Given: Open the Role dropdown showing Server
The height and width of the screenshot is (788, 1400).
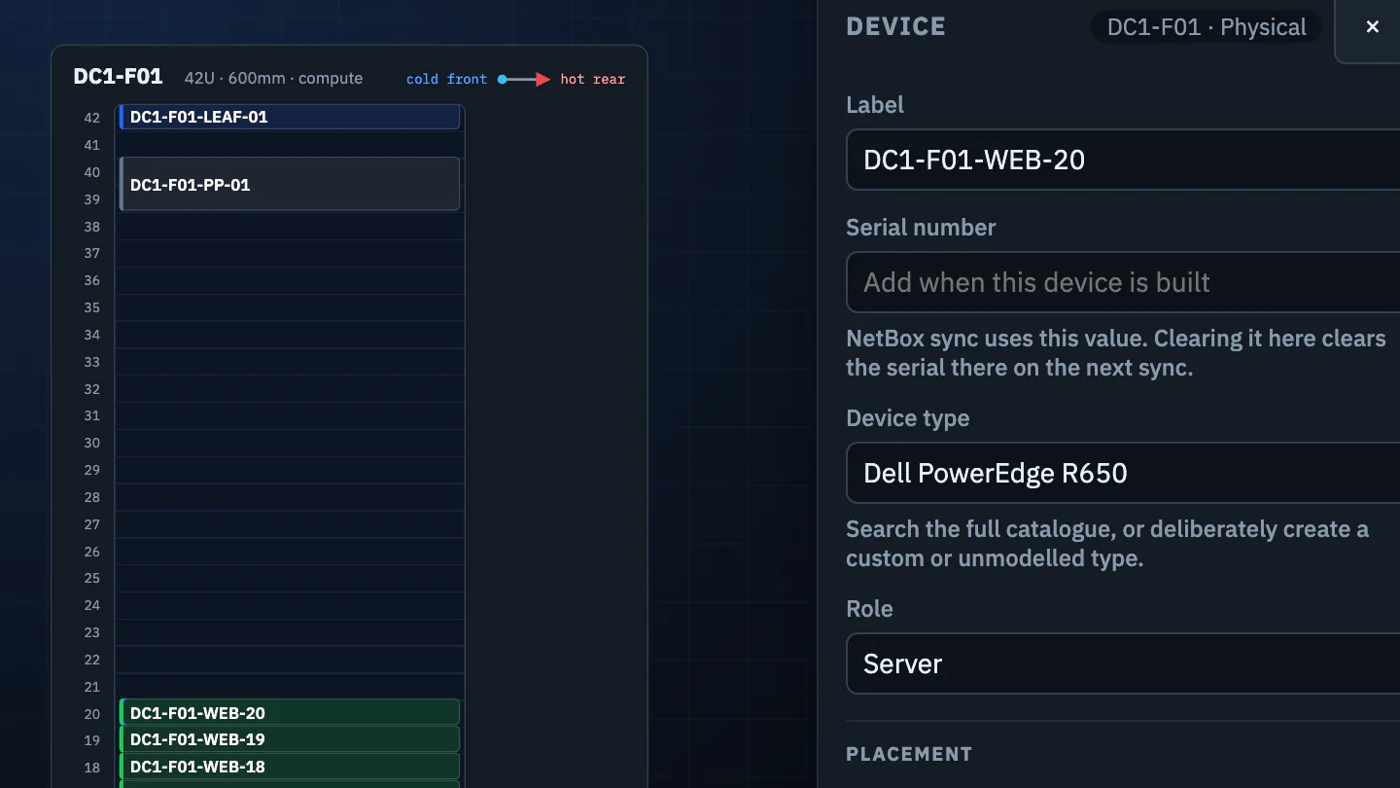Looking at the screenshot, I should (x=1123, y=663).
